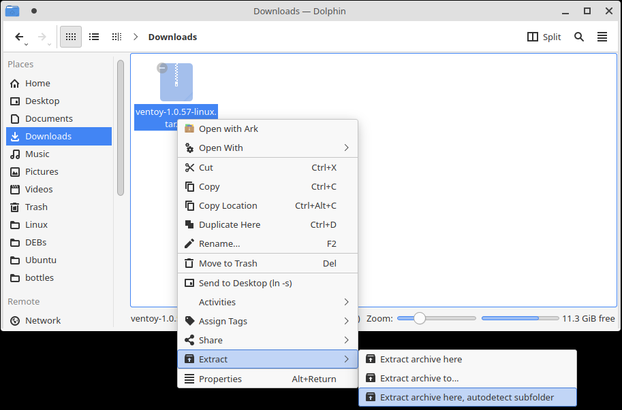The width and height of the screenshot is (622, 410).
Task: Select Downloads in Places panel
Action: [59, 136]
